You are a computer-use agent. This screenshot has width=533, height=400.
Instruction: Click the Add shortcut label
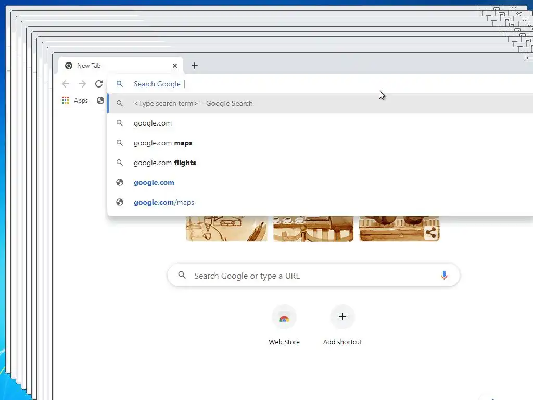point(342,342)
